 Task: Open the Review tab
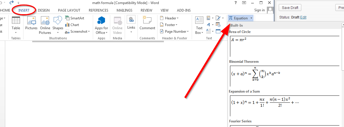point(146,10)
